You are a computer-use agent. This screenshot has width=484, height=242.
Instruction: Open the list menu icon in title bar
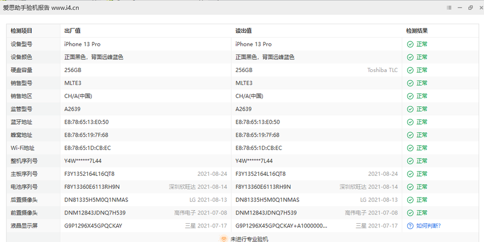449,8
